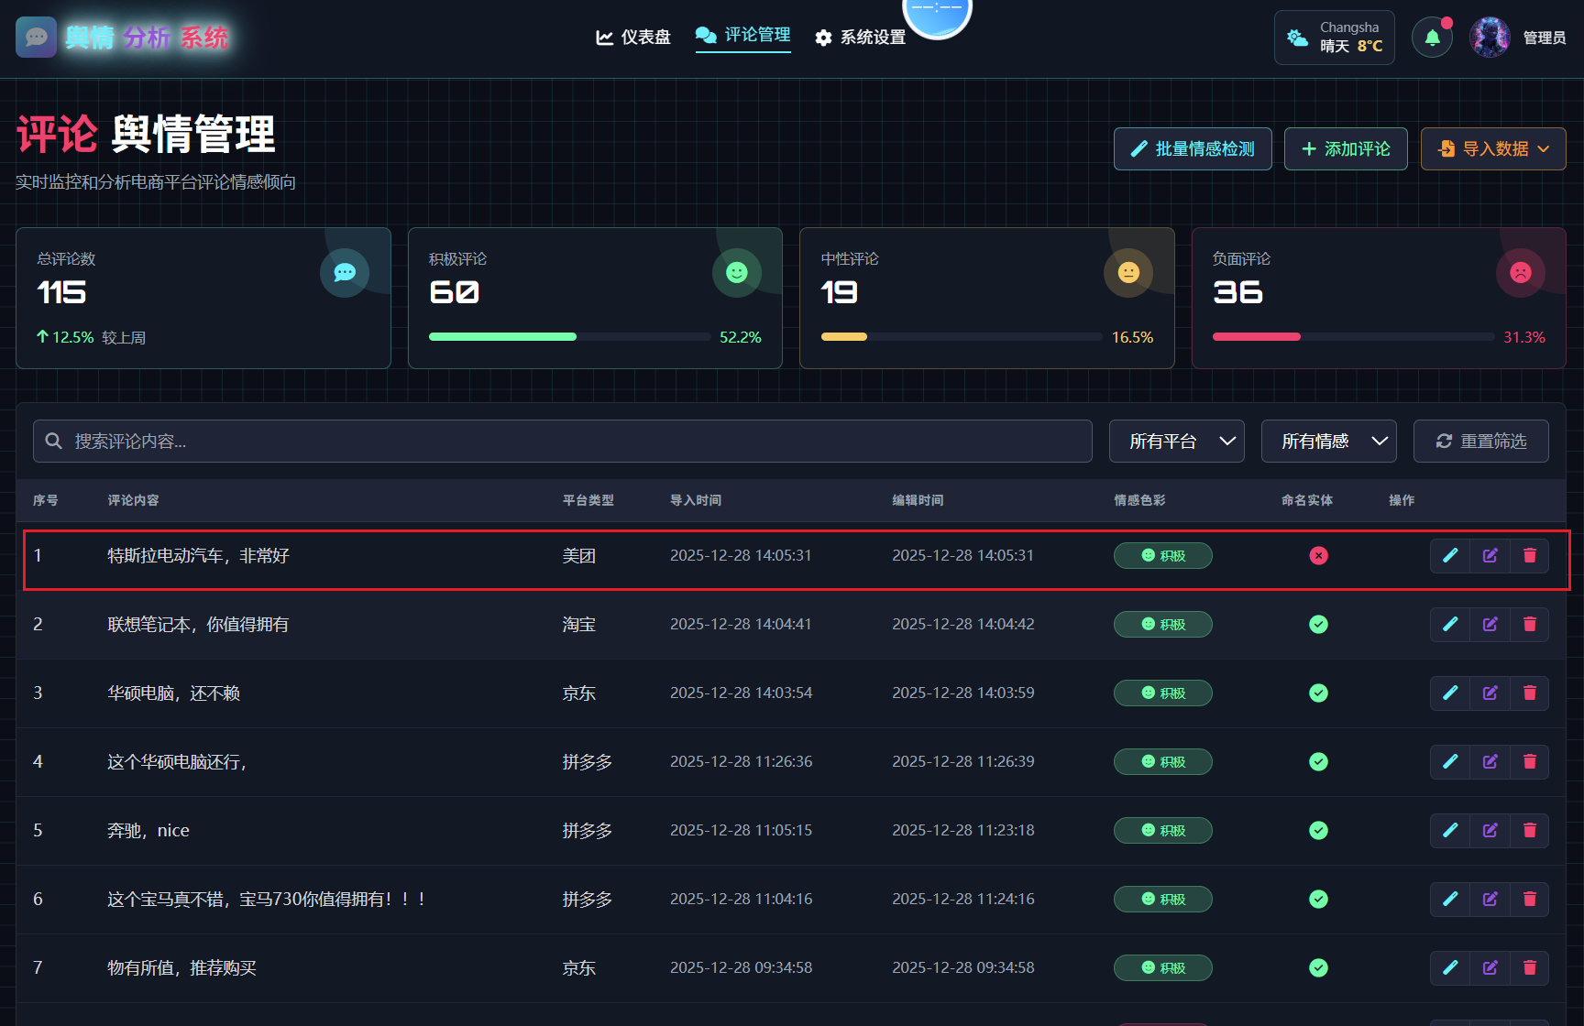Click the app logo icon

tap(37, 38)
